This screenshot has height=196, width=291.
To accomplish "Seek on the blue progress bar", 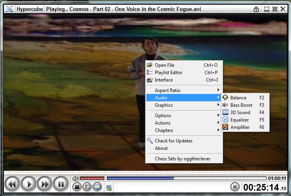I will (x=187, y=179).
